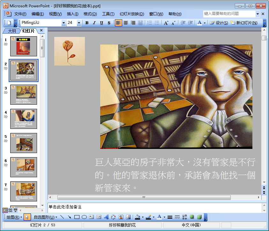Choose the Select Objects arrow tool
This screenshot has height=231, width=269.
click(x=27, y=217)
